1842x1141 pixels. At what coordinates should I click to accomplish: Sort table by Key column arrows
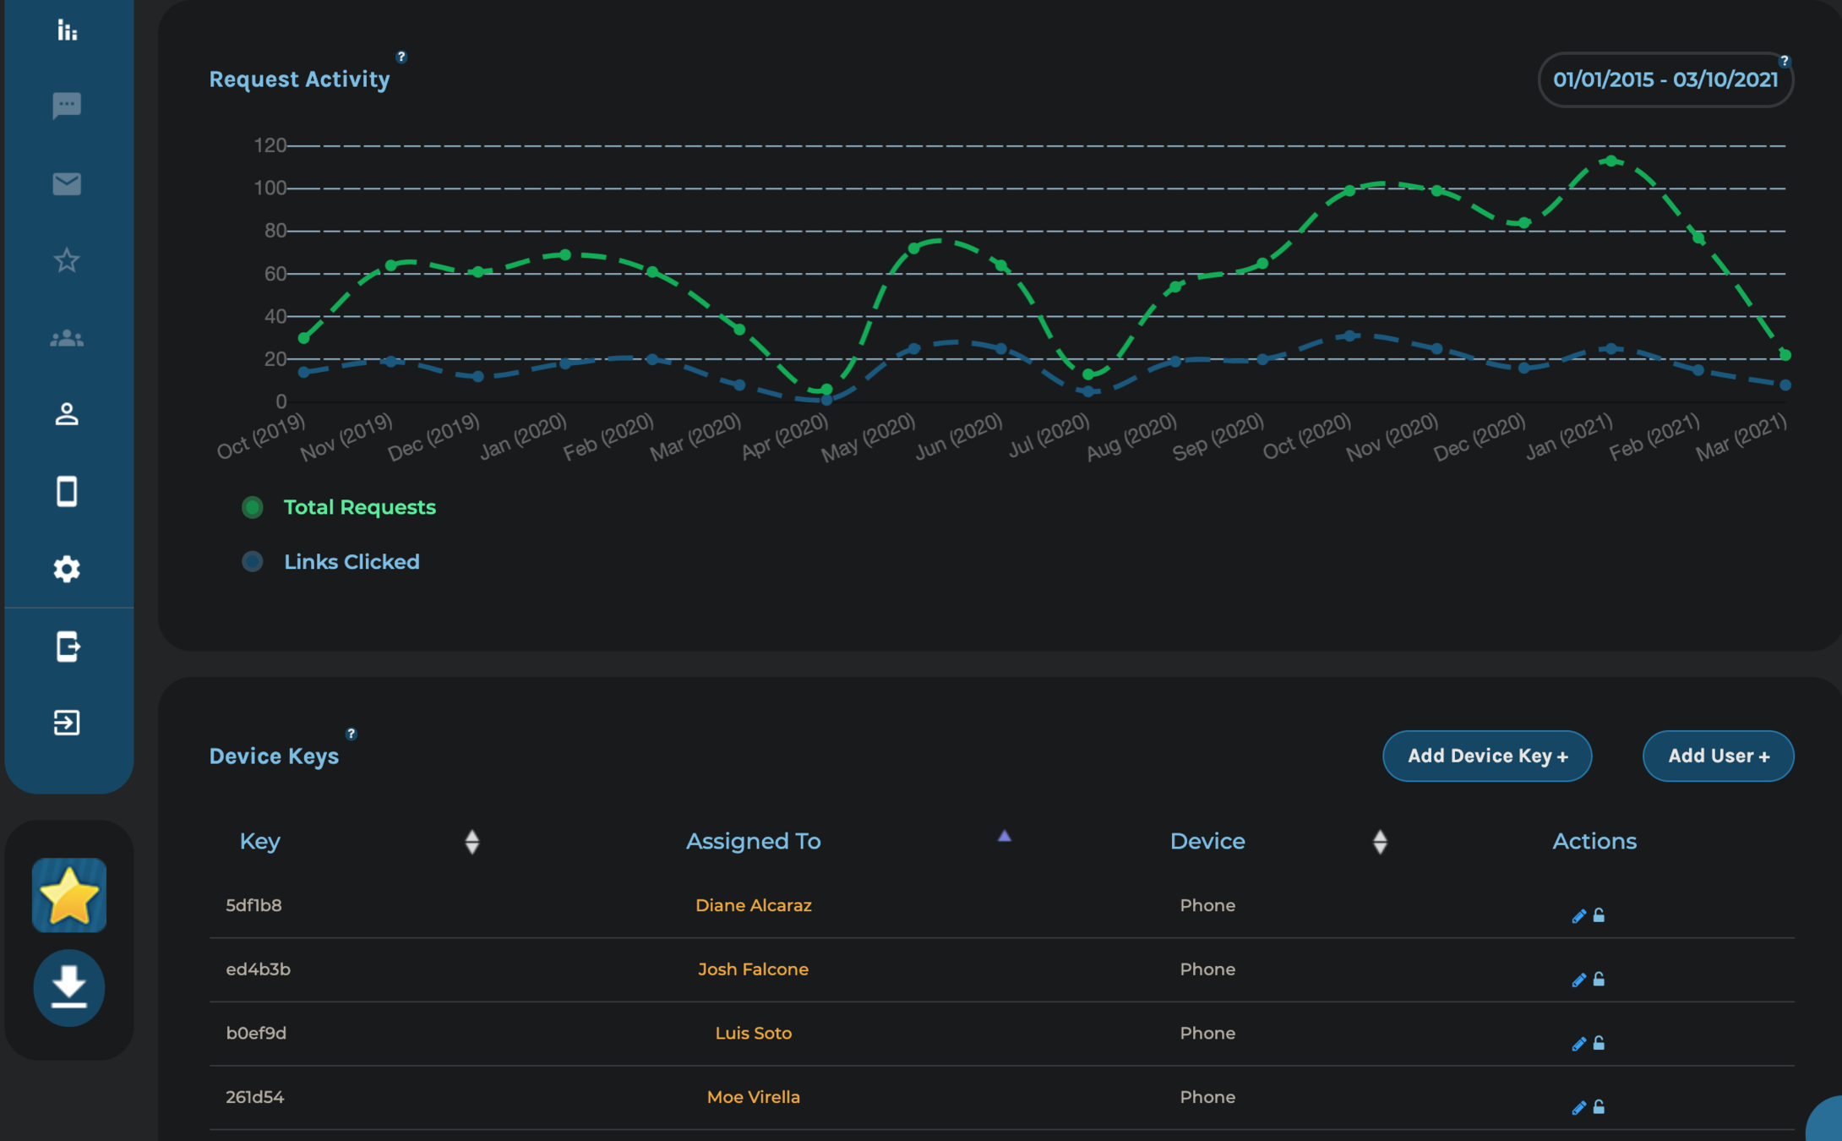[471, 842]
